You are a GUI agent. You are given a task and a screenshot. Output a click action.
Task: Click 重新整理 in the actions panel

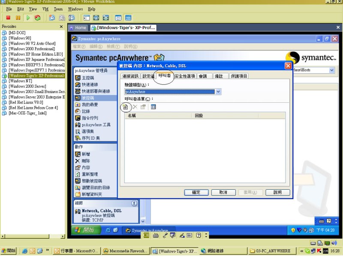(87, 174)
